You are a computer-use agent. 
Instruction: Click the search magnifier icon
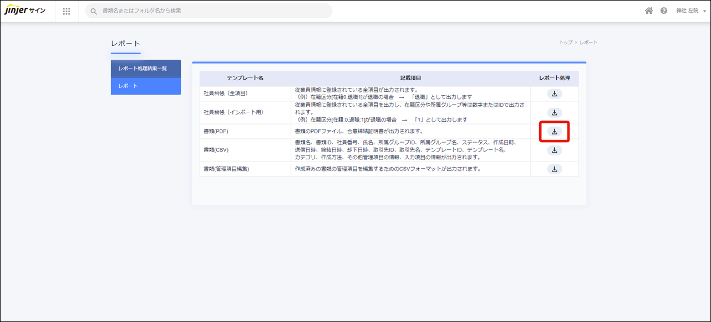coord(94,11)
